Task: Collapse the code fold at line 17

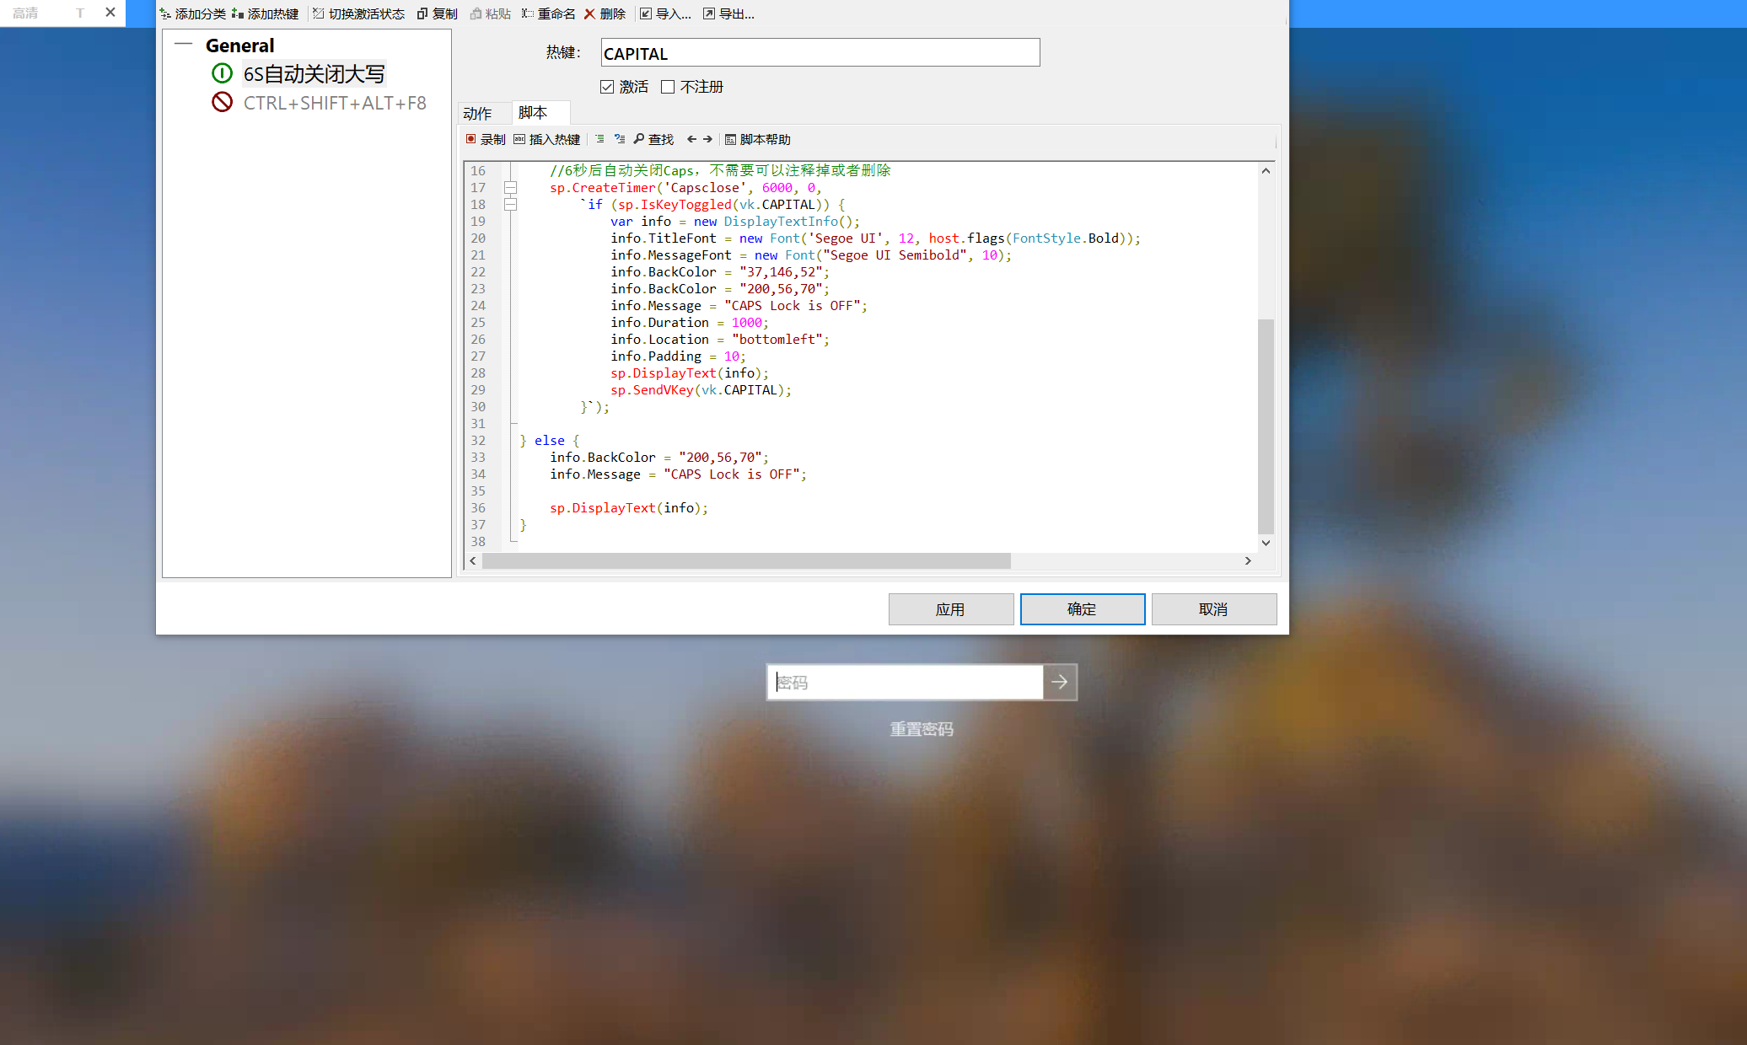Action: (510, 188)
